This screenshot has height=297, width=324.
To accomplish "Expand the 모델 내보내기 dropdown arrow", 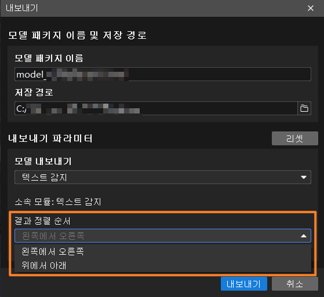I will click(304, 177).
